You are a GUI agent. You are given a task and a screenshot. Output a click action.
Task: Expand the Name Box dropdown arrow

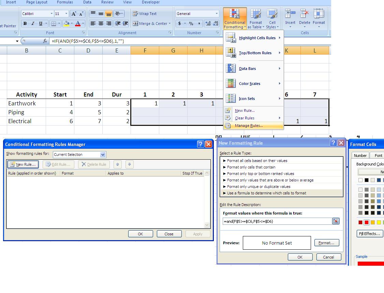tap(17, 41)
